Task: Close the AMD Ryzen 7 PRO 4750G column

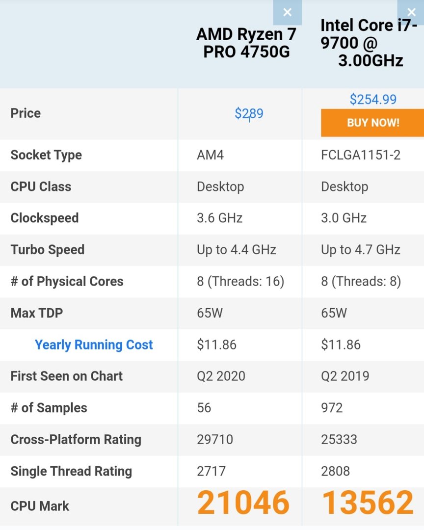Action: pyautogui.click(x=288, y=12)
